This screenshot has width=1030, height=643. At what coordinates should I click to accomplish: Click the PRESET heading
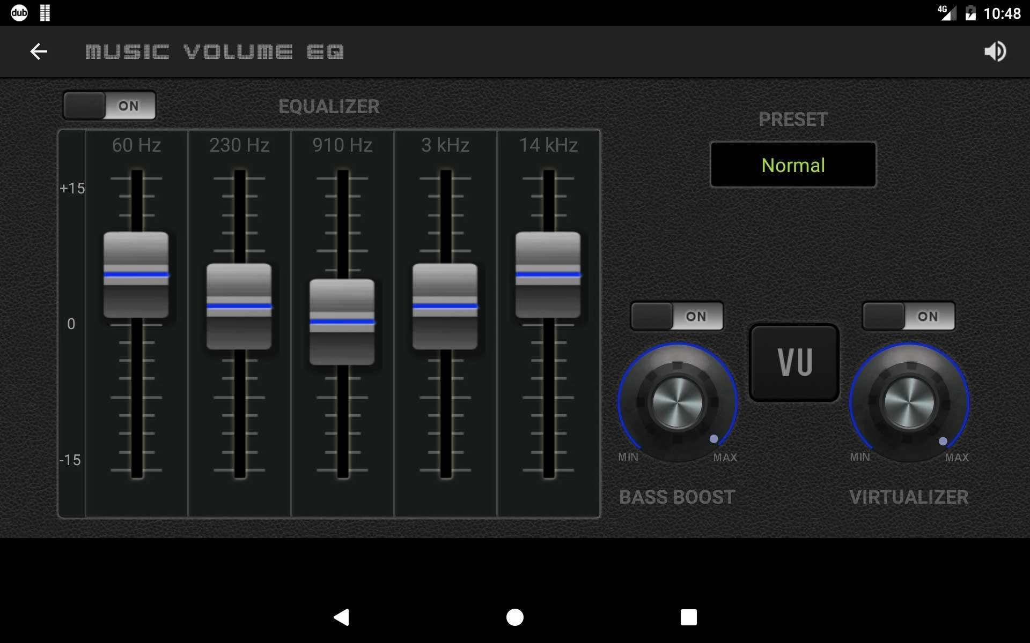pyautogui.click(x=793, y=119)
